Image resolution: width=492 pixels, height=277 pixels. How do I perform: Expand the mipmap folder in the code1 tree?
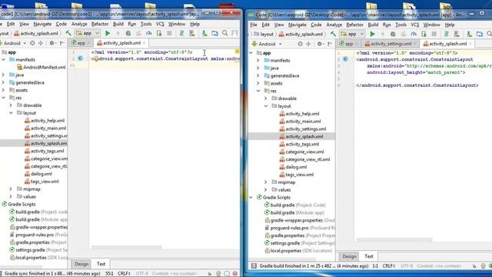coord(11,189)
